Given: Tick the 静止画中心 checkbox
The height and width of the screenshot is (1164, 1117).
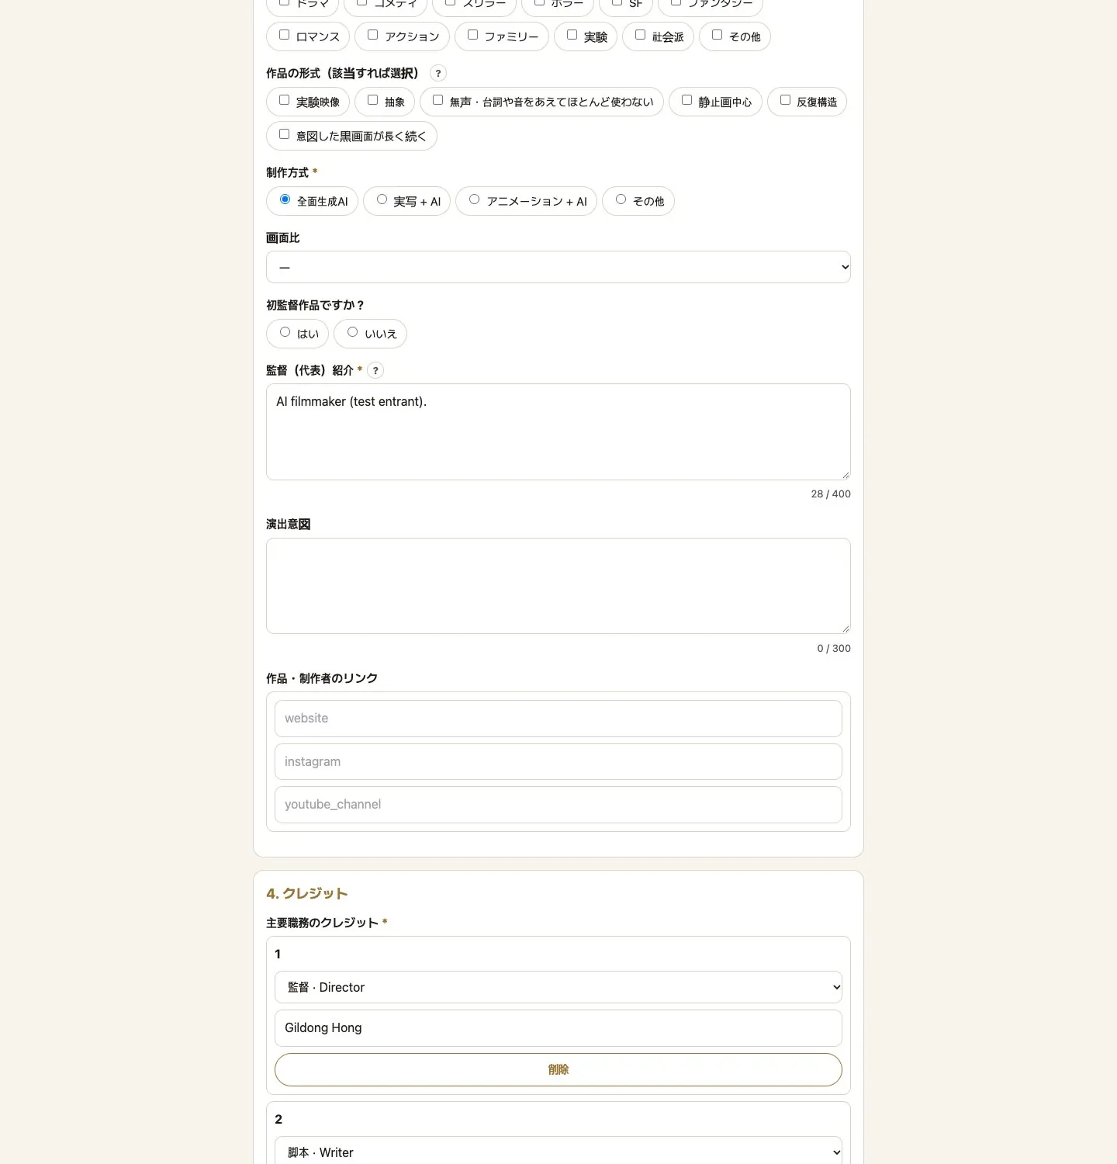Looking at the screenshot, I should (687, 100).
